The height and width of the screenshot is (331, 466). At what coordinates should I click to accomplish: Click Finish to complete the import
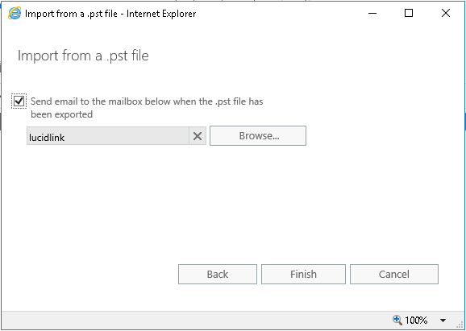click(303, 274)
